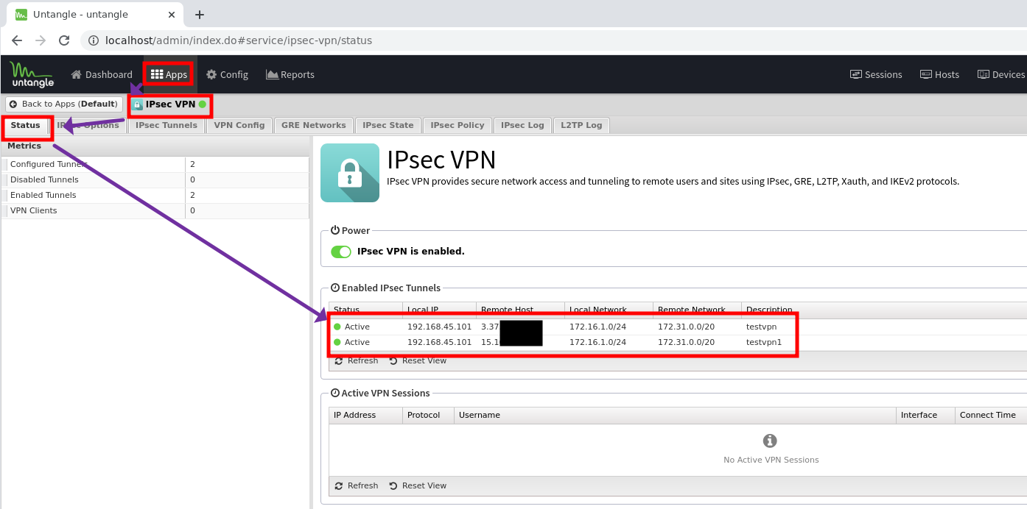The width and height of the screenshot is (1027, 509).
Task: Click the Configured Tunnels metric row
Action: click(155, 164)
